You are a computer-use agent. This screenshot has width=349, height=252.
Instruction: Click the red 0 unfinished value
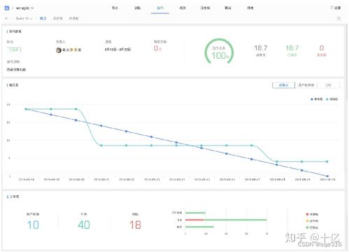(x=322, y=48)
